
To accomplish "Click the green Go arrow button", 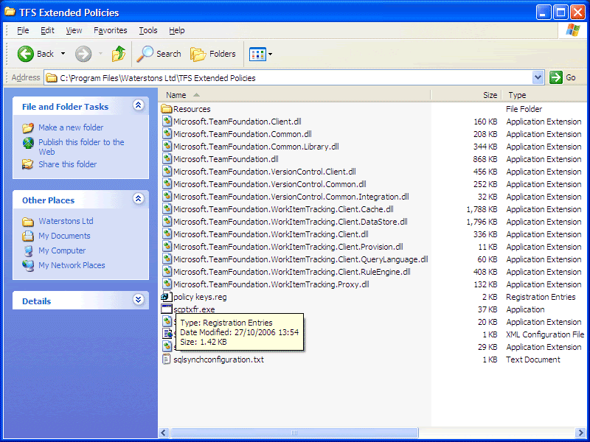I will point(555,77).
